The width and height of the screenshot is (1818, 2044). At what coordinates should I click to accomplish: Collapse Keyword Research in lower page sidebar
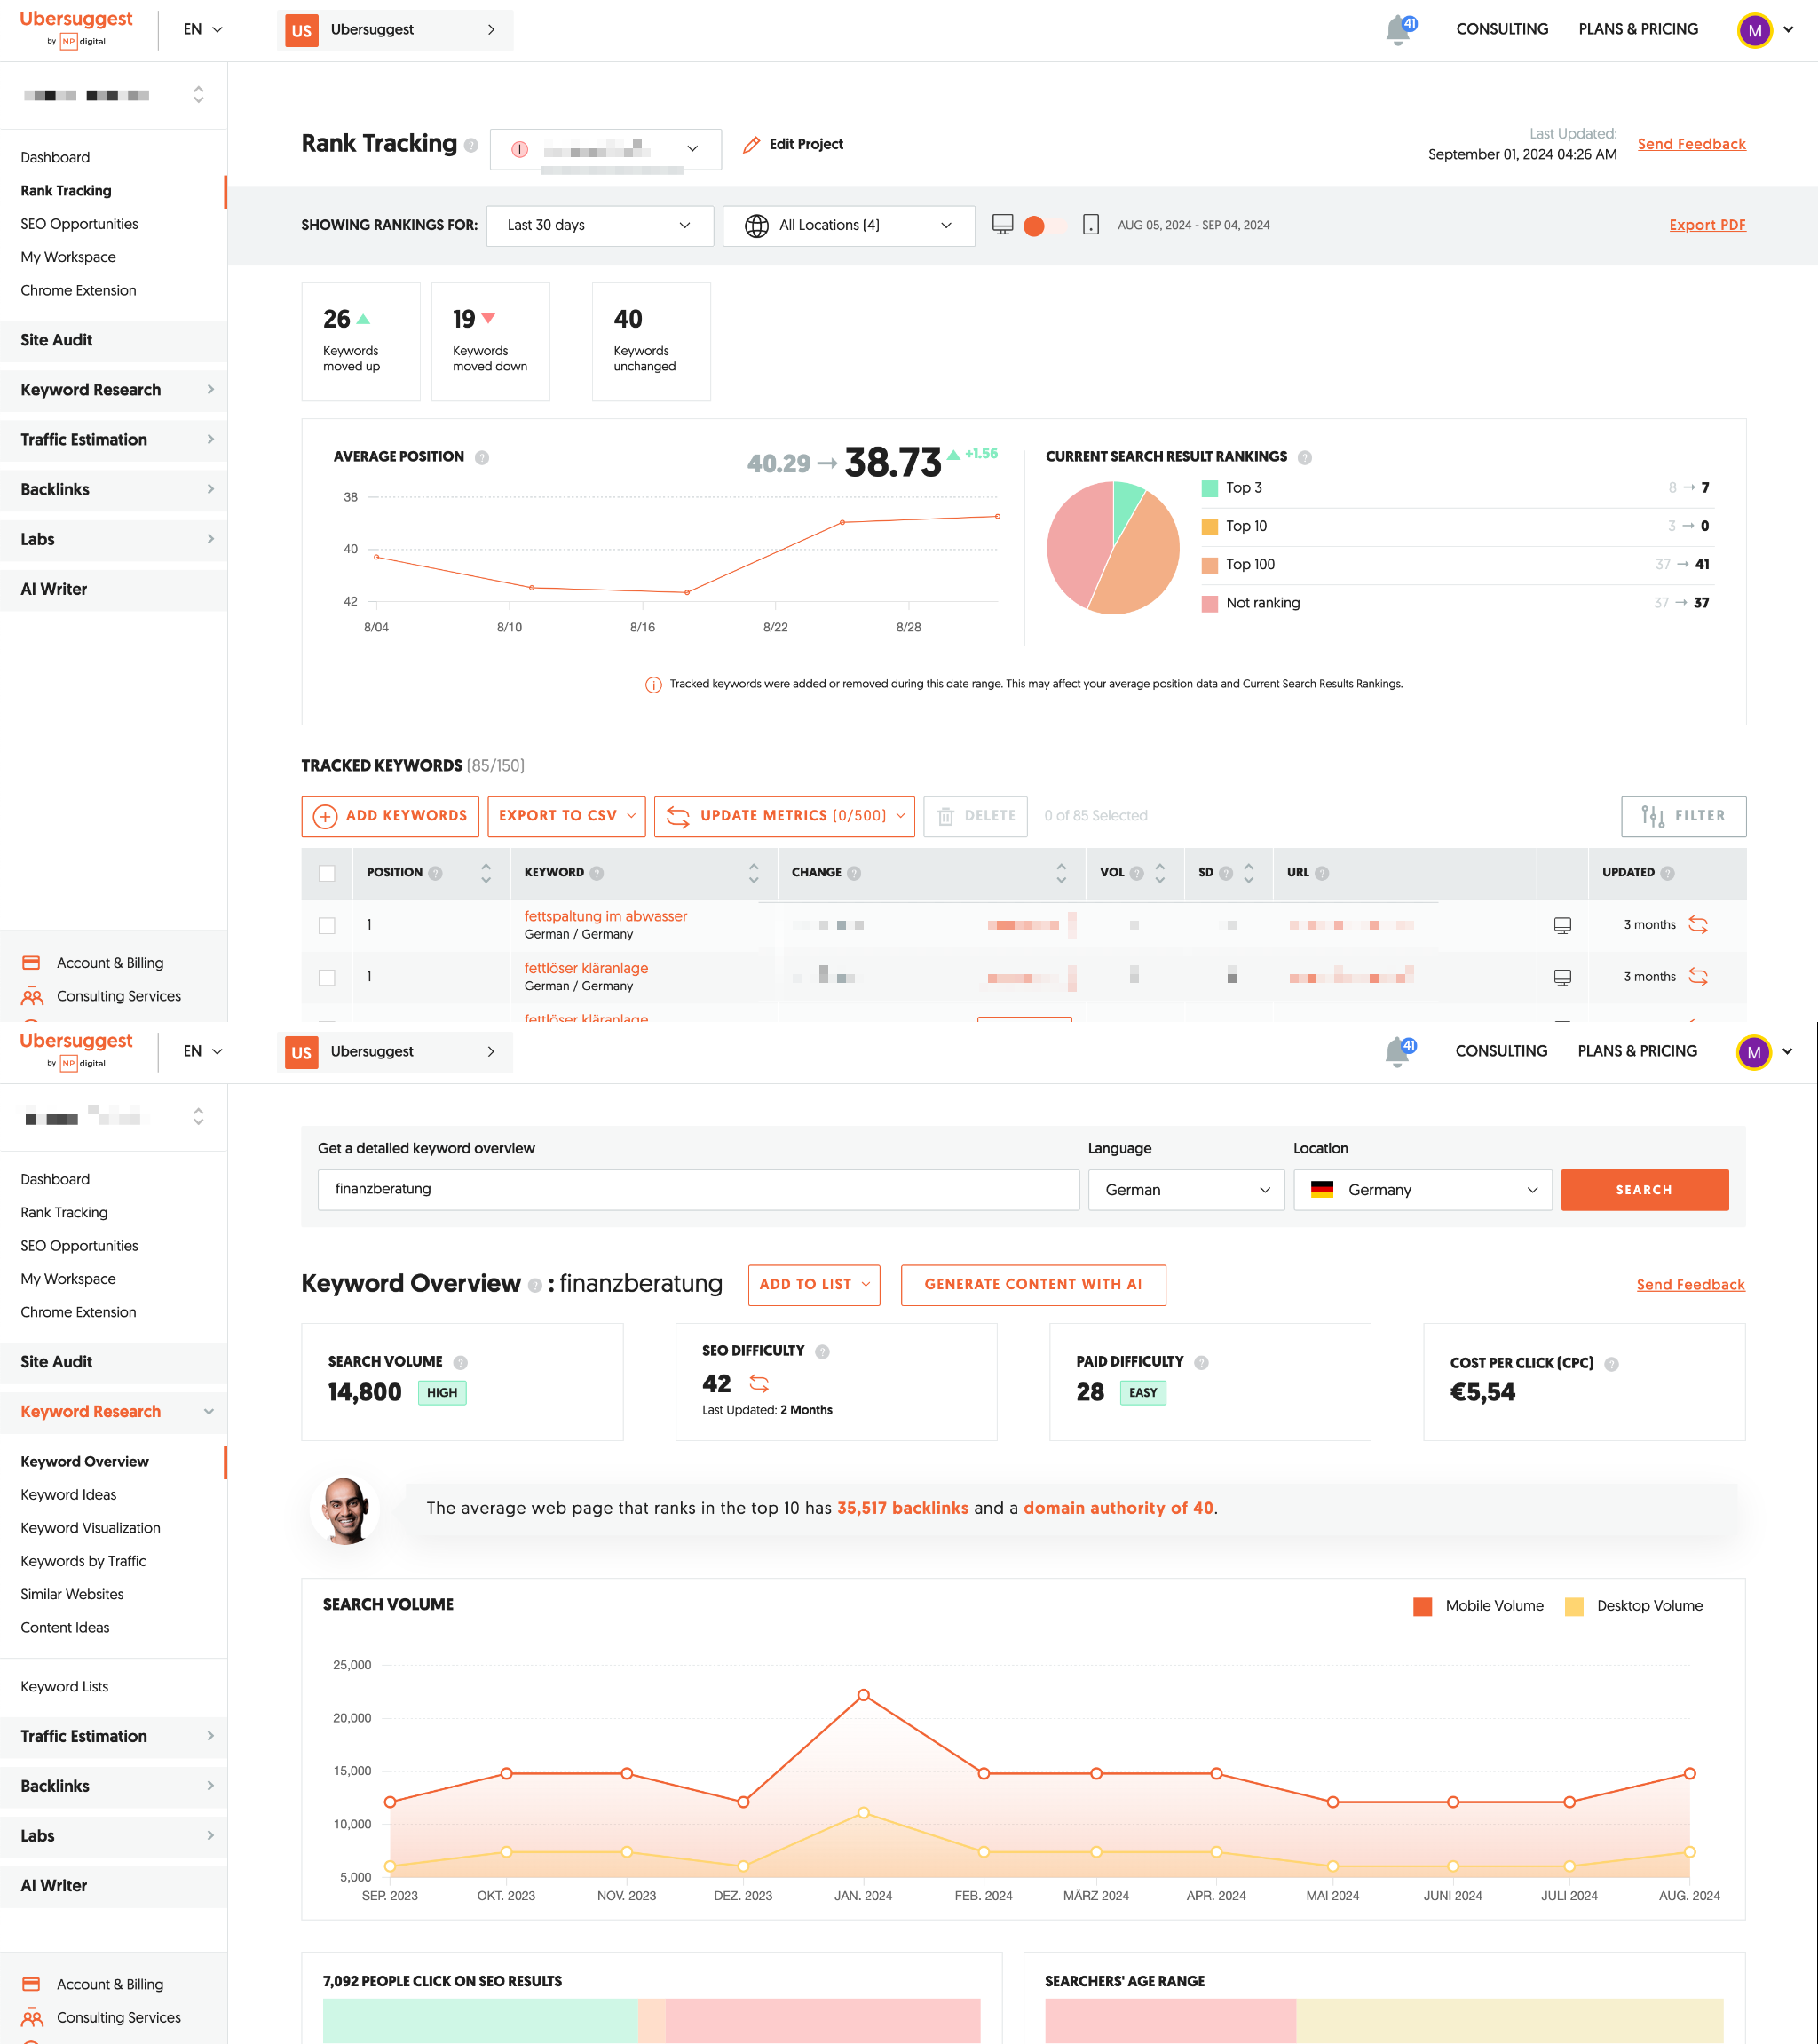(x=113, y=1412)
